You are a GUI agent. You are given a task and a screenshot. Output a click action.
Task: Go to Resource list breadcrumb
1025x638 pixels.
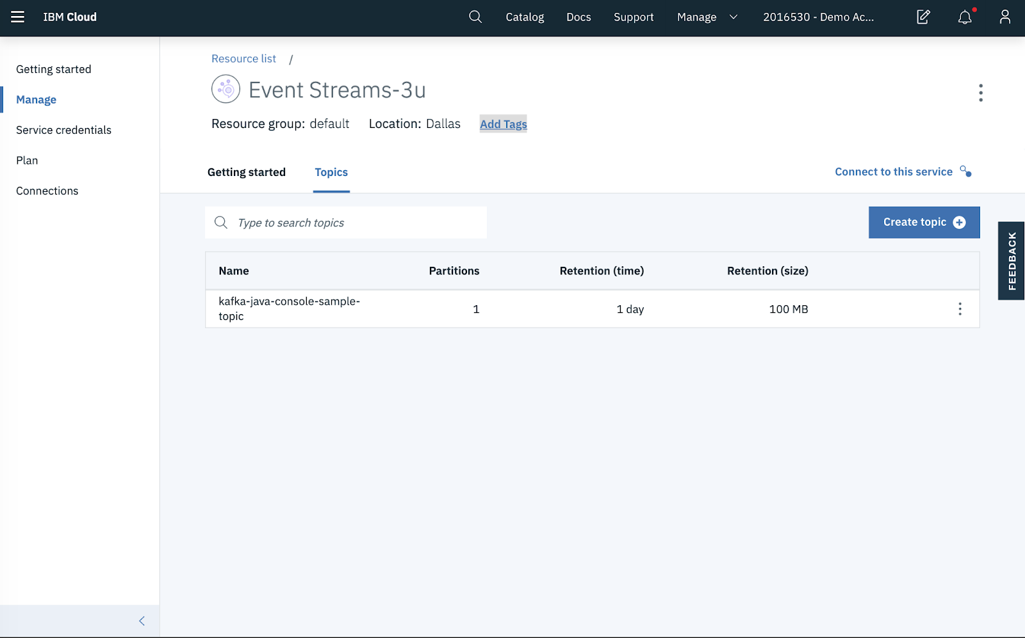243,59
